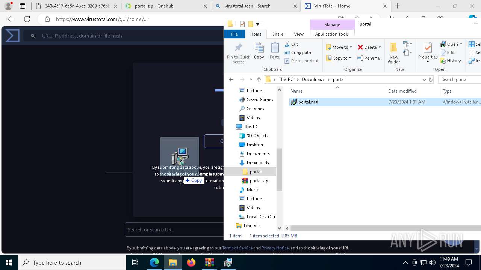Open the Move to dropdown

point(339,47)
